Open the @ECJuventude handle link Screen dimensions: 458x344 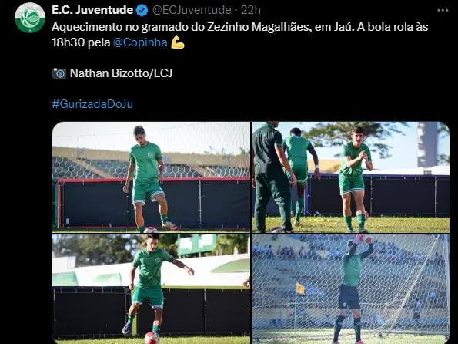coord(192,10)
